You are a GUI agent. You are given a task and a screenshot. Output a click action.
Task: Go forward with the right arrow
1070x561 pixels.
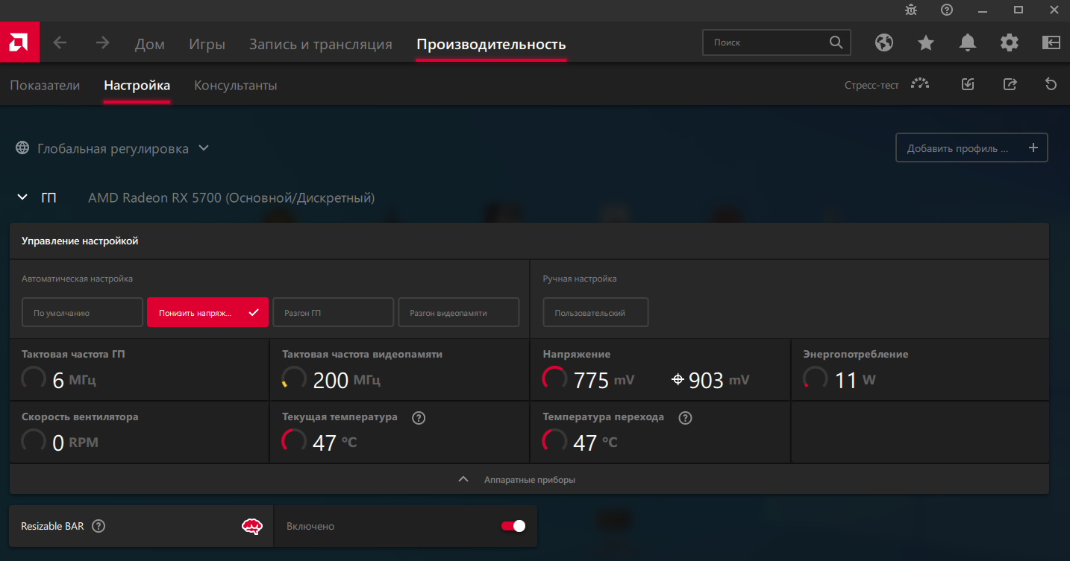point(103,43)
